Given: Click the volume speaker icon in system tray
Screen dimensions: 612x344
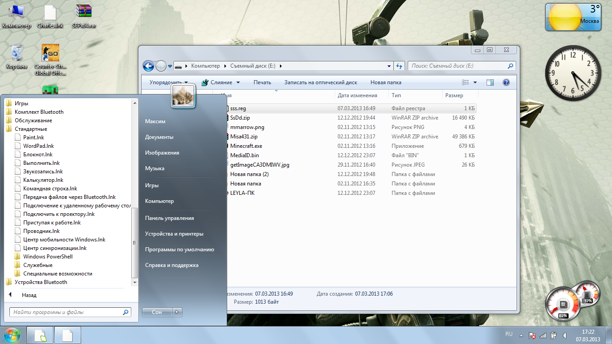Looking at the screenshot, I should point(564,335).
